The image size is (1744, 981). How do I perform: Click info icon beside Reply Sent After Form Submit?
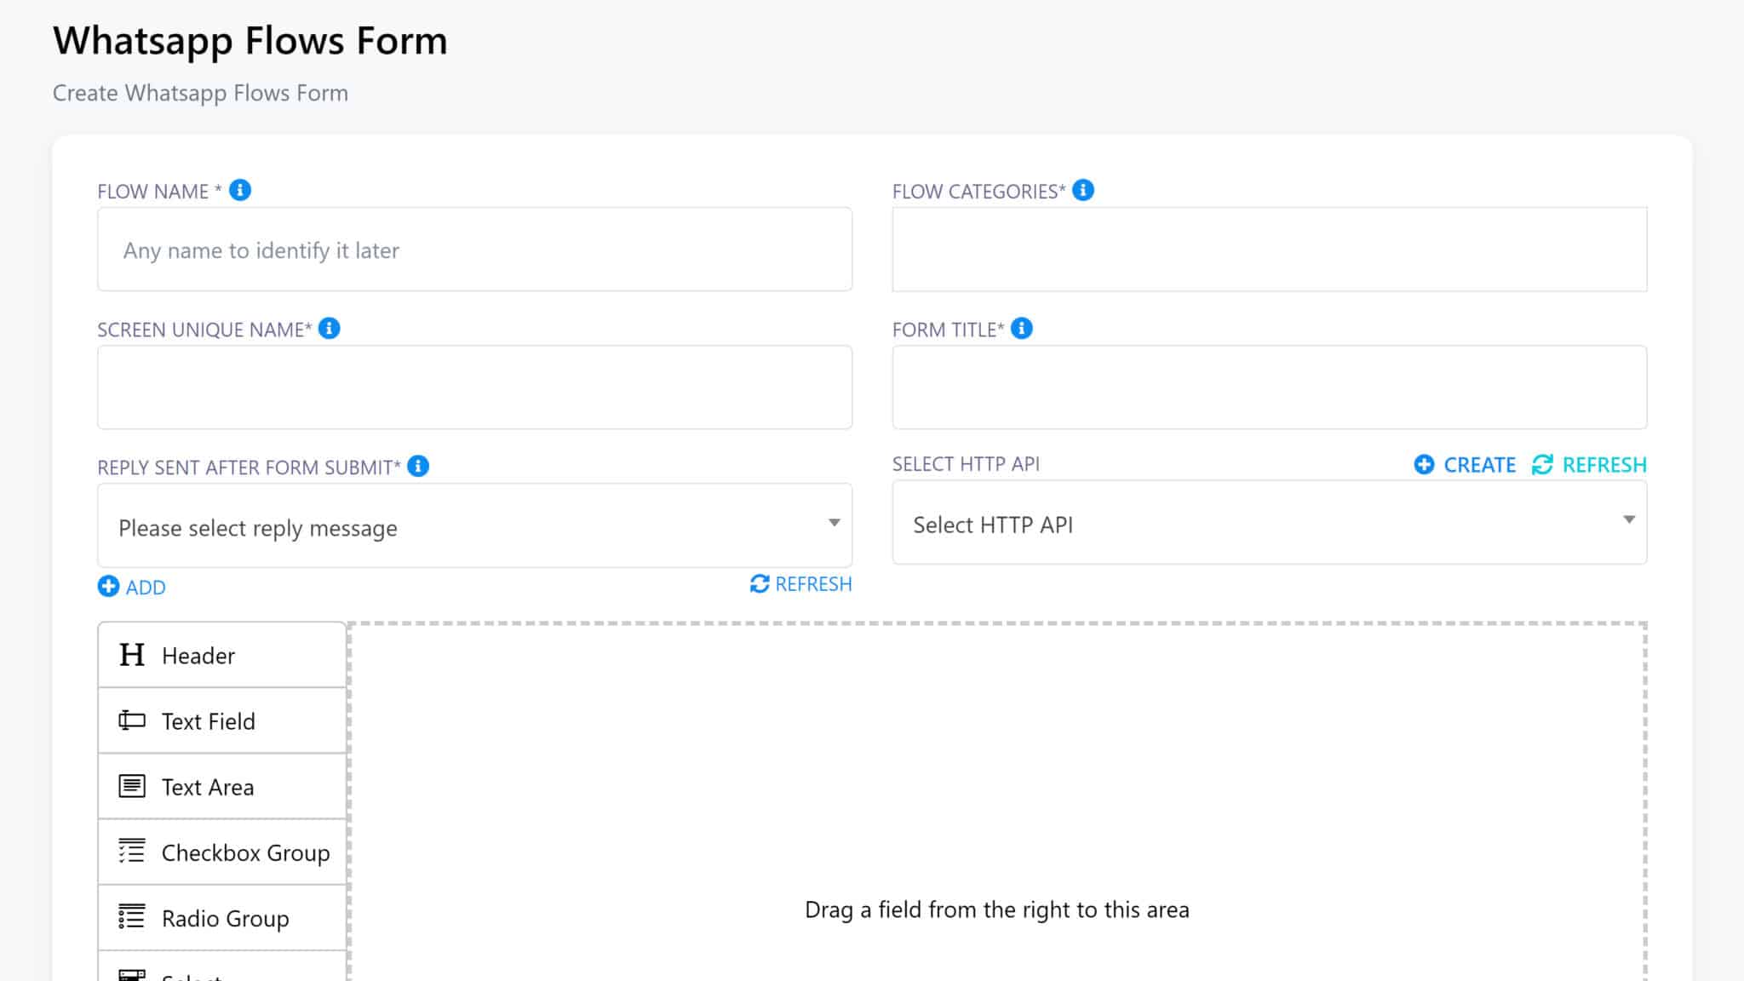coord(418,467)
